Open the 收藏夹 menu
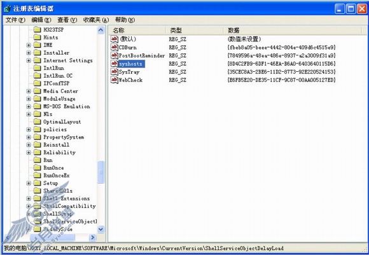Screen dimensions: 369x255 (x=96, y=20)
